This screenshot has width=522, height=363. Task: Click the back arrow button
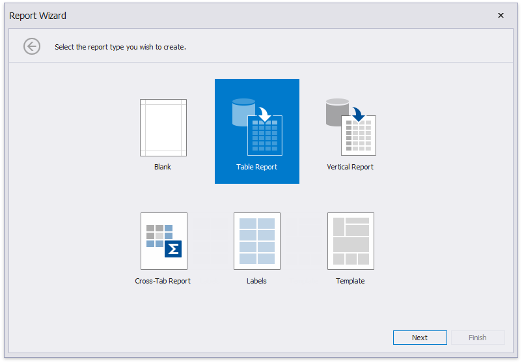(32, 46)
